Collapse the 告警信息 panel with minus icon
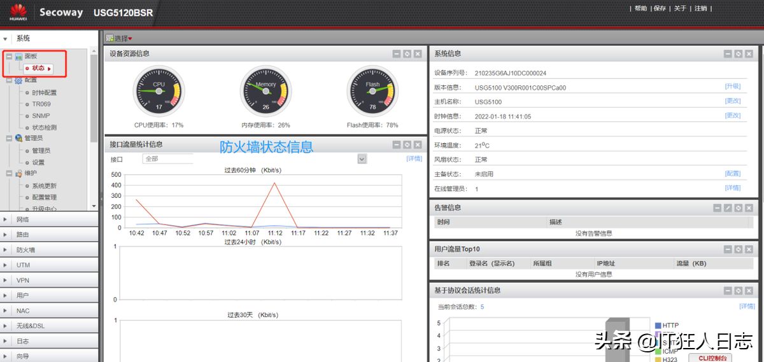This screenshot has width=764, height=362. (717, 208)
